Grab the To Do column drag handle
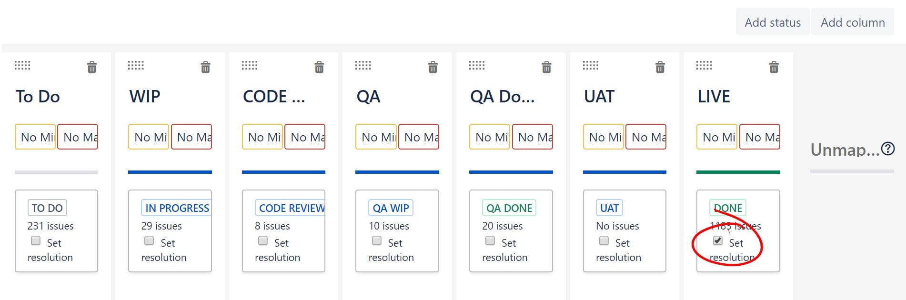This screenshot has height=300, width=906. click(22, 65)
